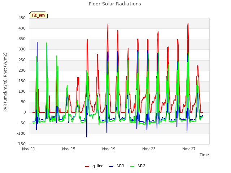The width and height of the screenshot is (231, 173).
Task: Click the Nov 11 tick label
Action: click(29, 149)
